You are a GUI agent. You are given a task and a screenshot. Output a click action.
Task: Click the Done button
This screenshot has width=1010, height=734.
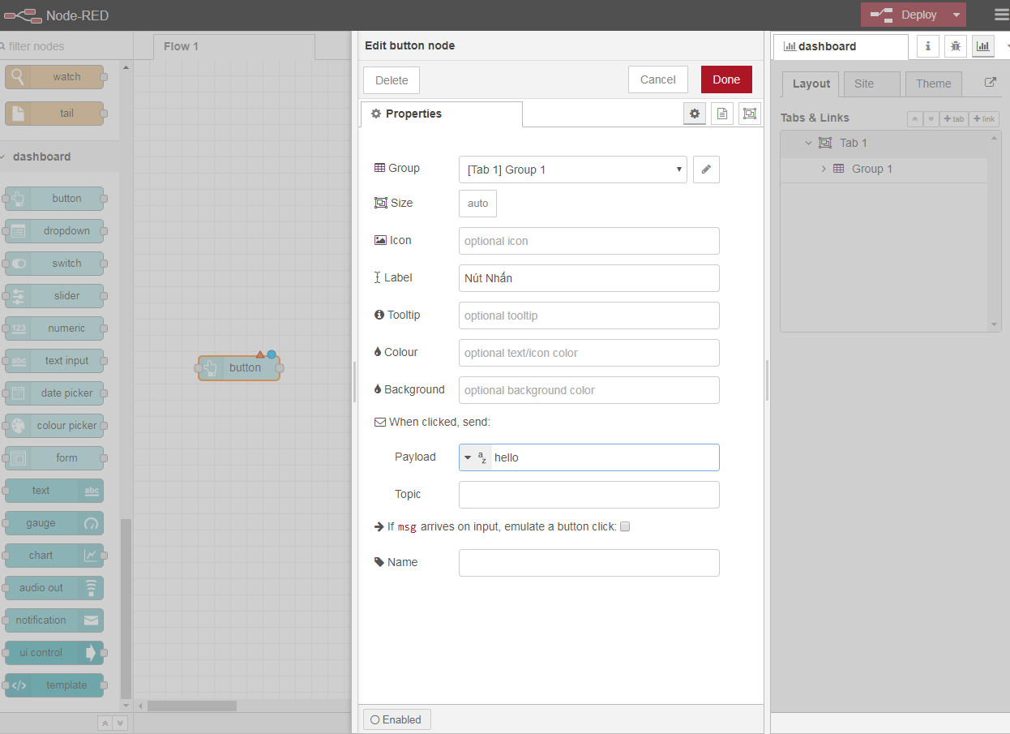click(725, 79)
